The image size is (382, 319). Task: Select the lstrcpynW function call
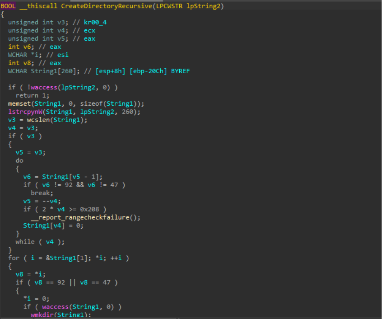pos(25,112)
